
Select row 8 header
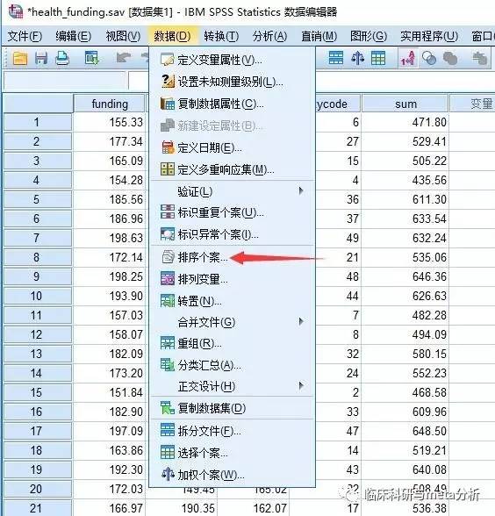pos(37,257)
